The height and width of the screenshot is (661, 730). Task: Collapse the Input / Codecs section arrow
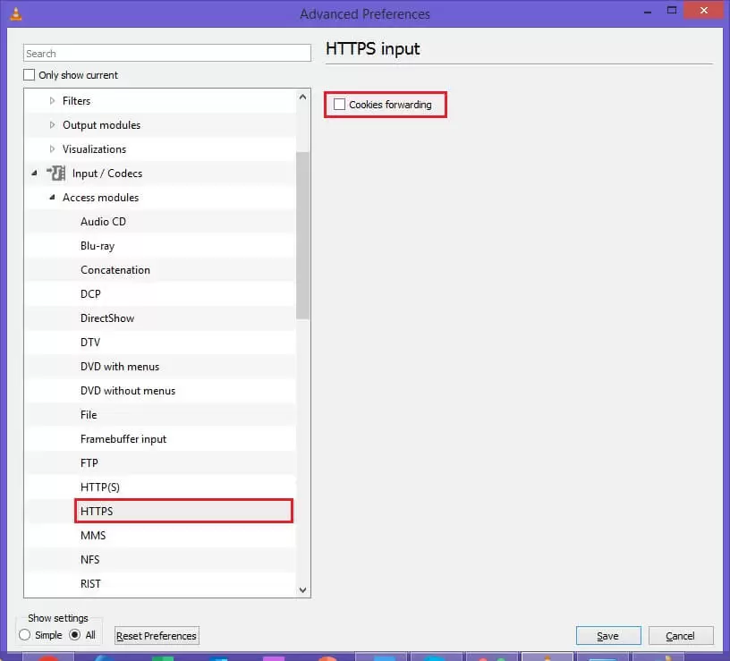tap(34, 174)
